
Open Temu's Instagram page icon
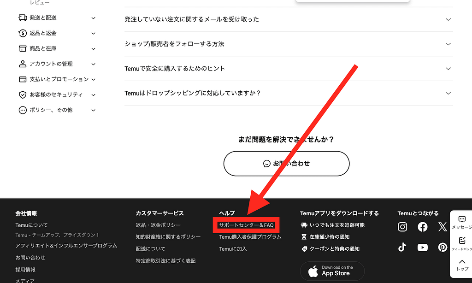[402, 227]
